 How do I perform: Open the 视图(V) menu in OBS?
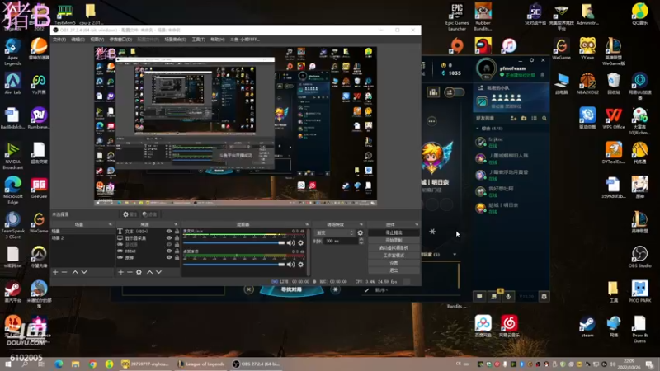pyautogui.click(x=97, y=40)
